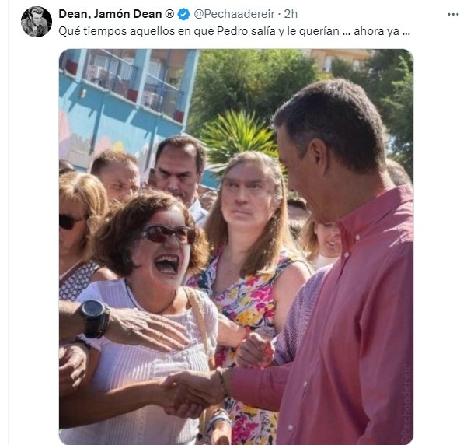The height and width of the screenshot is (445, 467).
Task: Click the words "ahora ya ..." in the tweet text
Action: pos(382,31)
